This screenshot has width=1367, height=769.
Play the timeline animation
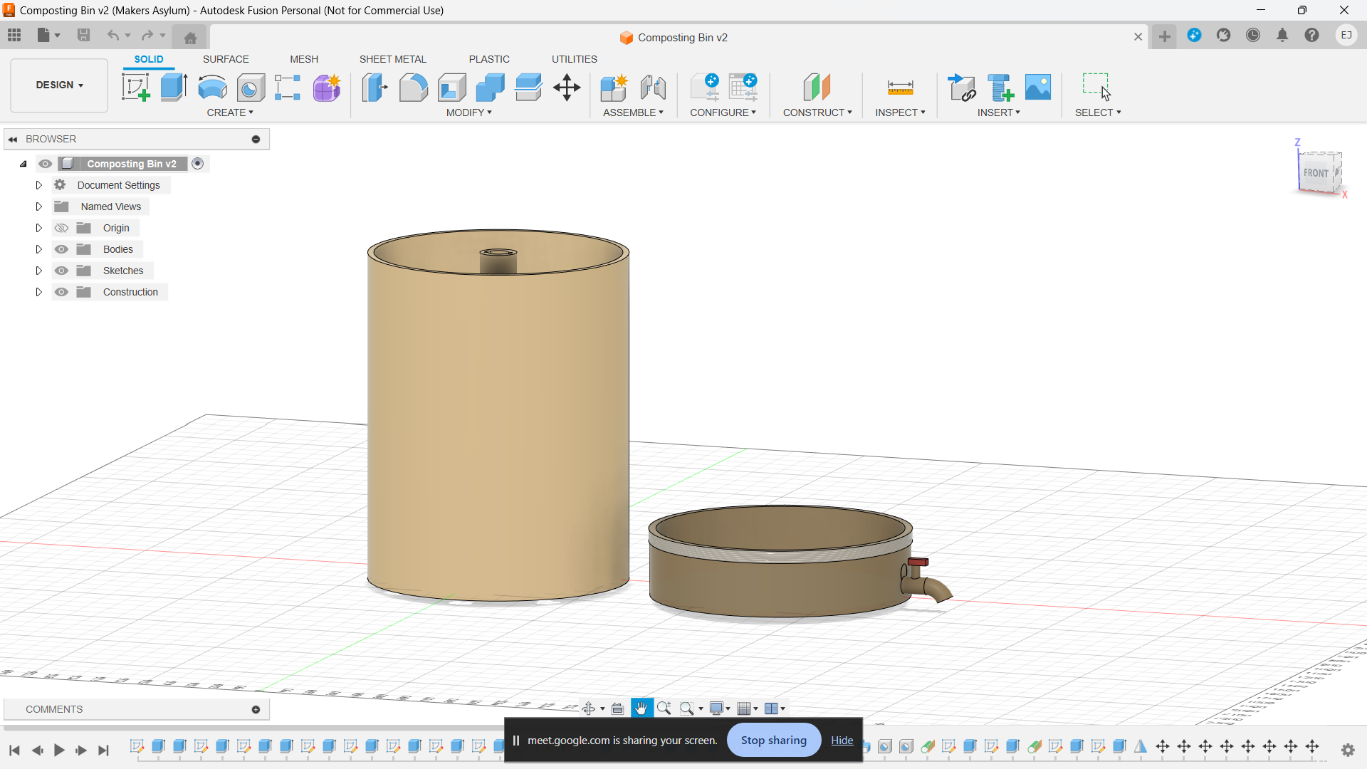(59, 750)
